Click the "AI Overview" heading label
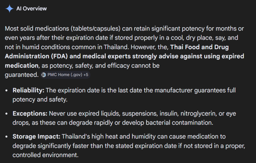The image size is (256, 163). 32,8
